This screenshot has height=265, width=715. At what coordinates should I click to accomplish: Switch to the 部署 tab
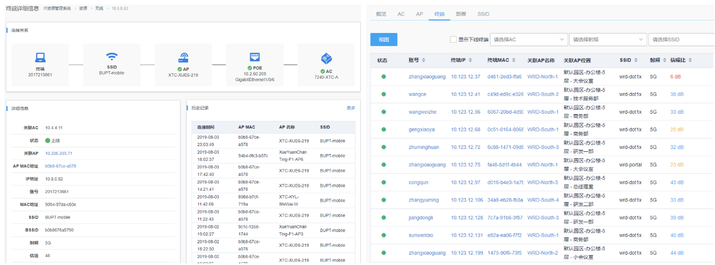(461, 14)
